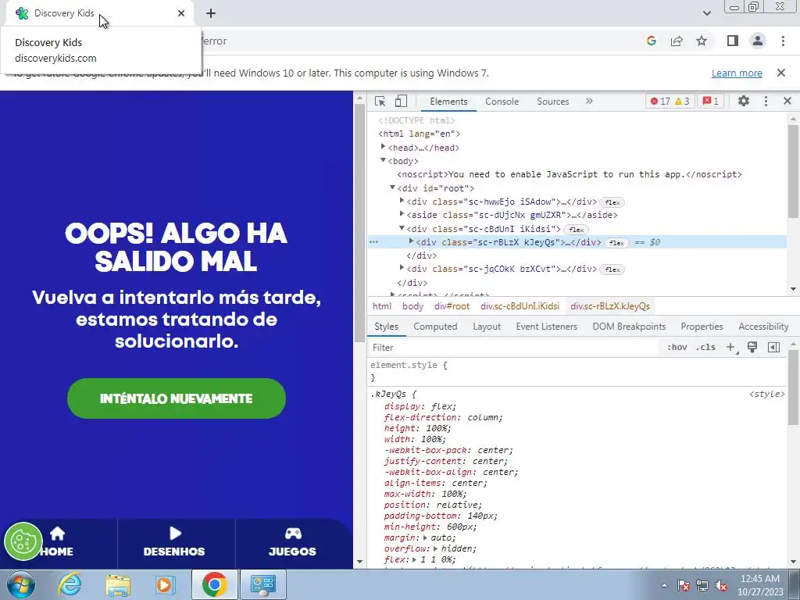This screenshot has height=600, width=800.
Task: Open Chrome three-dot menu
Action: click(x=783, y=41)
